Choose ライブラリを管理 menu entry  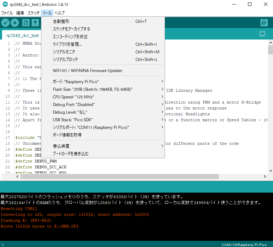pos(67,44)
